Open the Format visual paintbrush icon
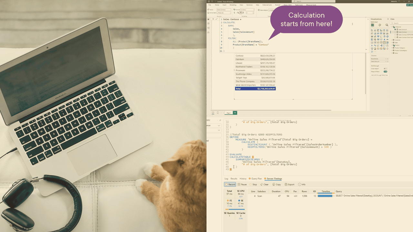 (x=380, y=25)
